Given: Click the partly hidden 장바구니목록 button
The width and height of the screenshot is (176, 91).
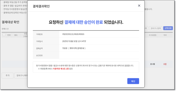Looking at the screenshot, I should [21, 75].
